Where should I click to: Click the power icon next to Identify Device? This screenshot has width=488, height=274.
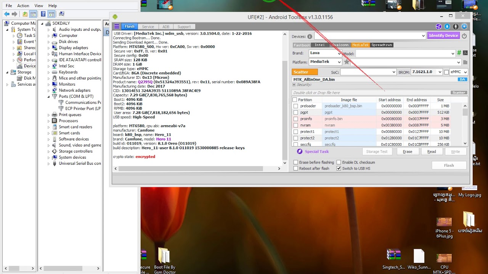(x=464, y=36)
